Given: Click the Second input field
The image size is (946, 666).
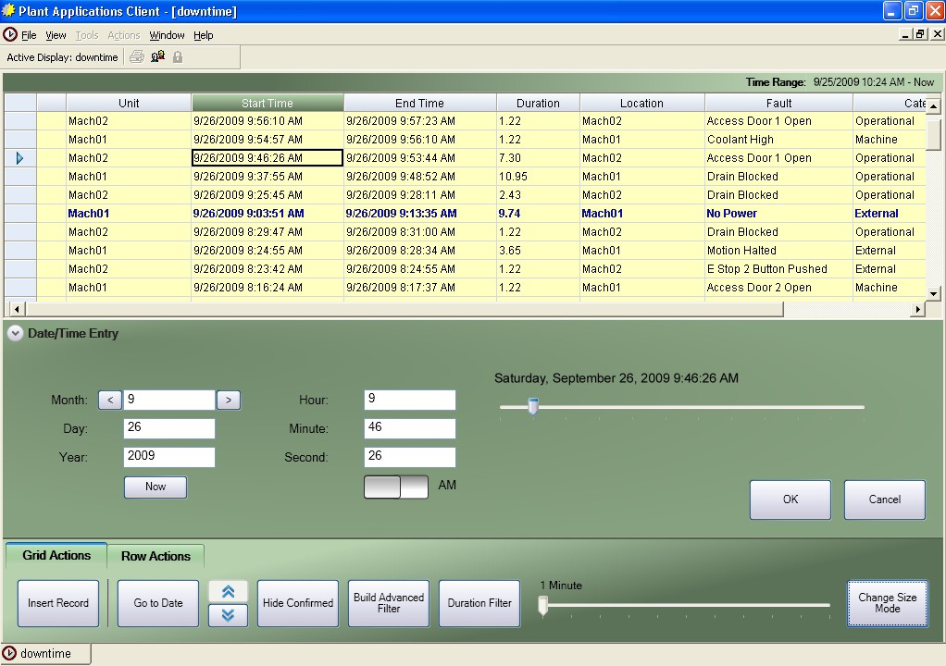Looking at the screenshot, I should click(410, 457).
